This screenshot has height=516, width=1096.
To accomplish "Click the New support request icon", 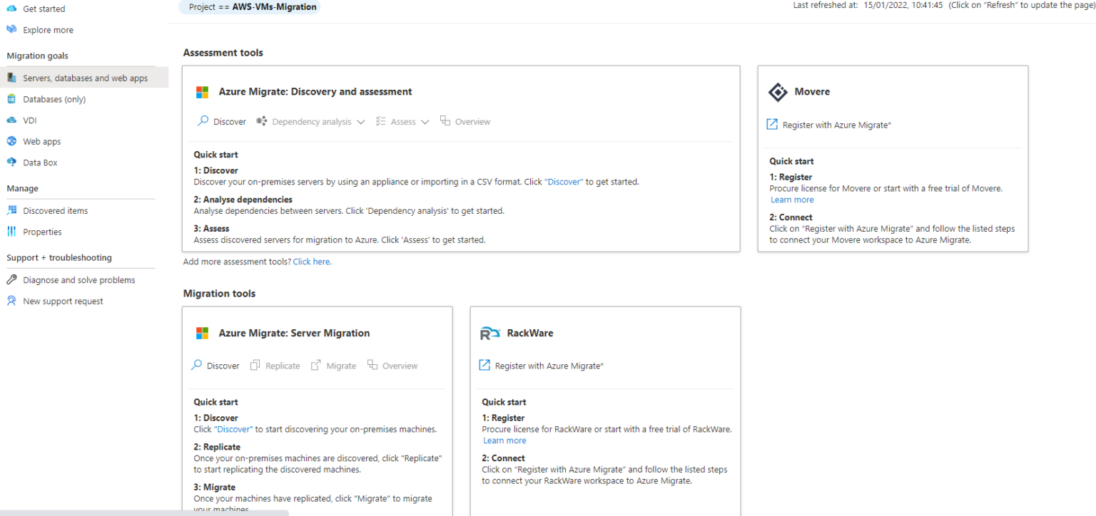I will (x=11, y=301).
